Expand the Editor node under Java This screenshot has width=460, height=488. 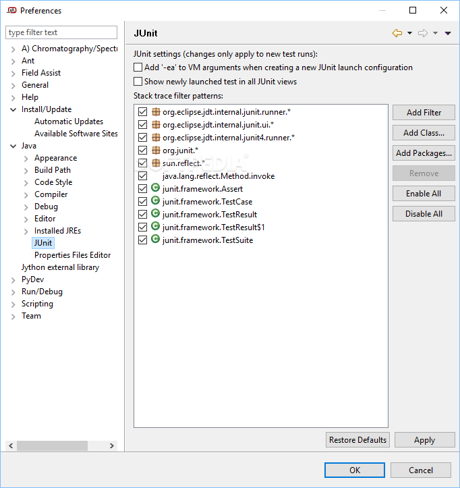coord(26,219)
